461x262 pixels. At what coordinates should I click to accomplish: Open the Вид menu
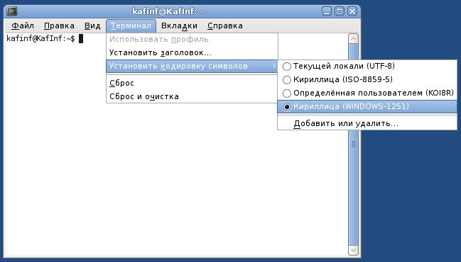92,25
